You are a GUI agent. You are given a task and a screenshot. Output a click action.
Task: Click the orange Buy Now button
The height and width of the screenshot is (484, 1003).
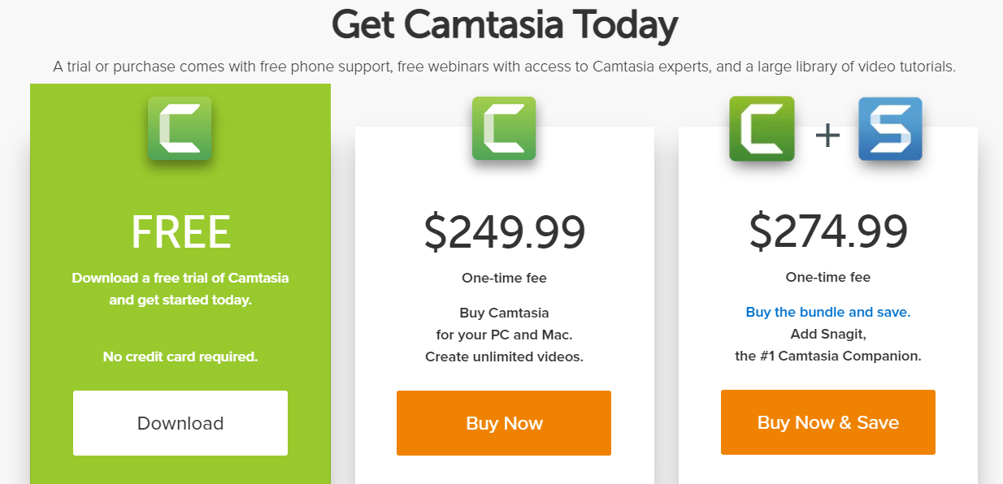tap(503, 422)
